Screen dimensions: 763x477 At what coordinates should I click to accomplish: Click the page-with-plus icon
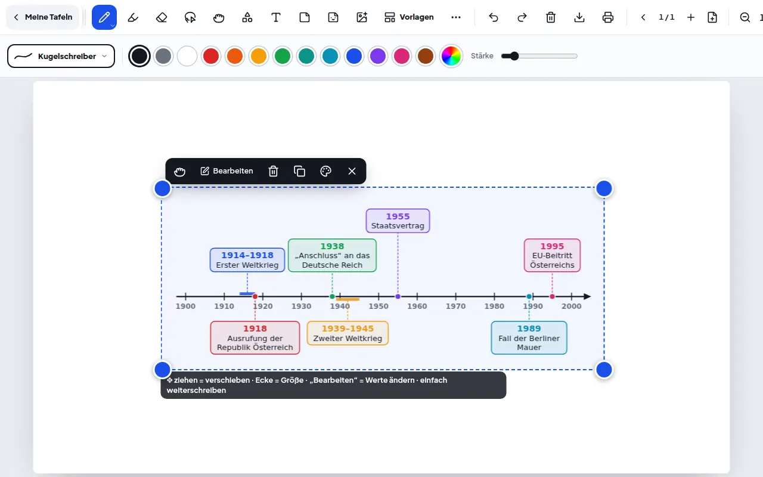[x=712, y=17]
